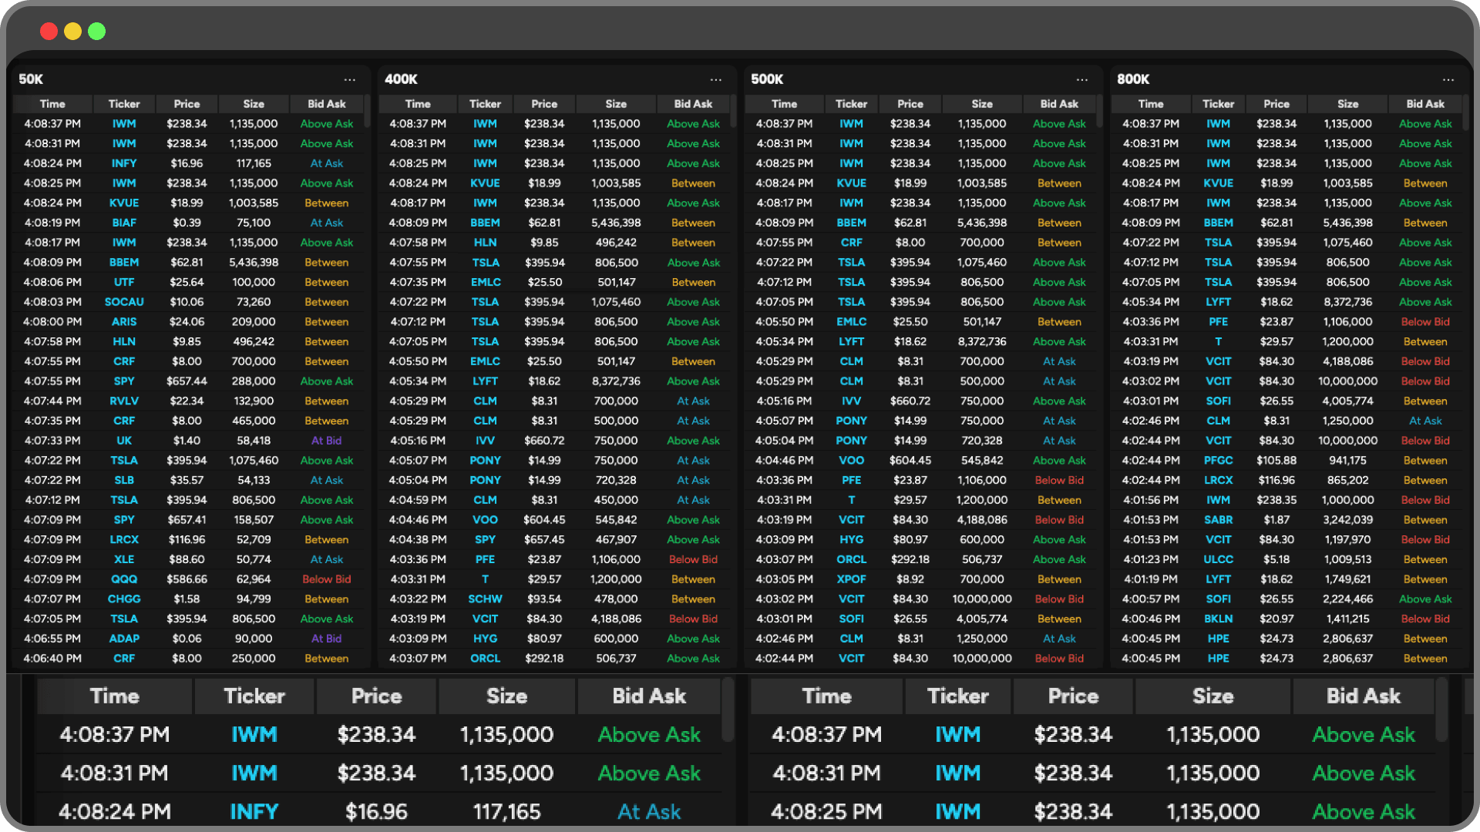Select ORCL ticker in 400K panel
The width and height of the screenshot is (1480, 832).
(485, 659)
